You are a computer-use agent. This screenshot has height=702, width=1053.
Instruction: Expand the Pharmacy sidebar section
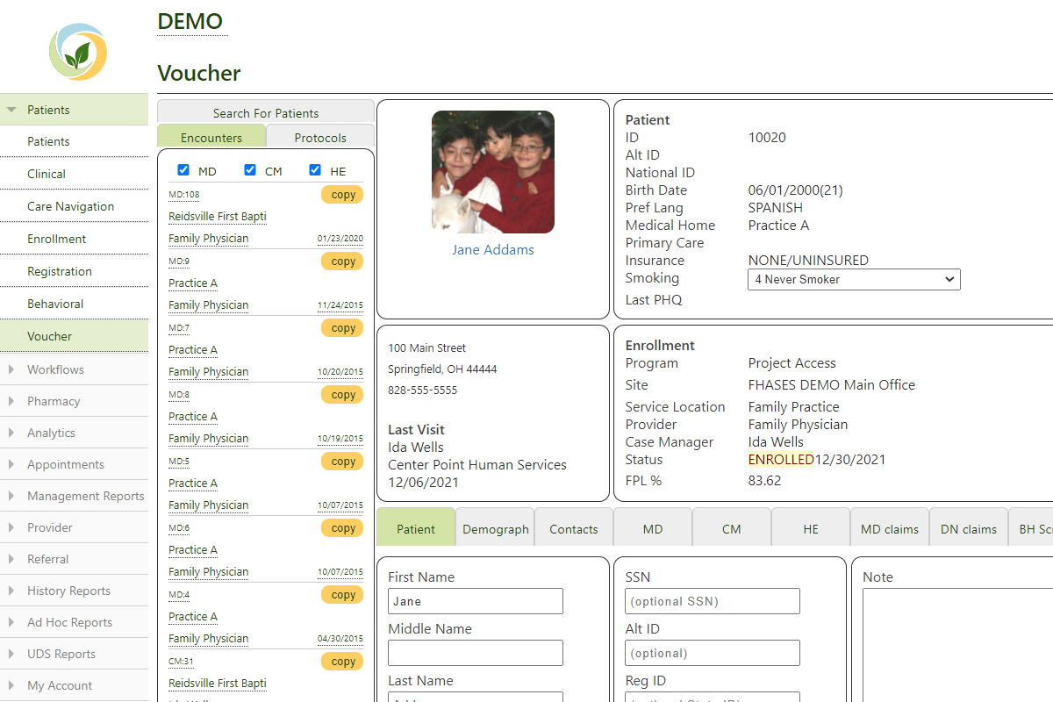tap(74, 401)
